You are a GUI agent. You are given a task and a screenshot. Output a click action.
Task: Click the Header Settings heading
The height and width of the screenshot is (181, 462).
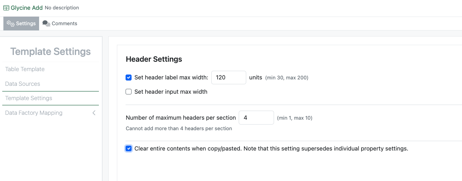(x=154, y=59)
